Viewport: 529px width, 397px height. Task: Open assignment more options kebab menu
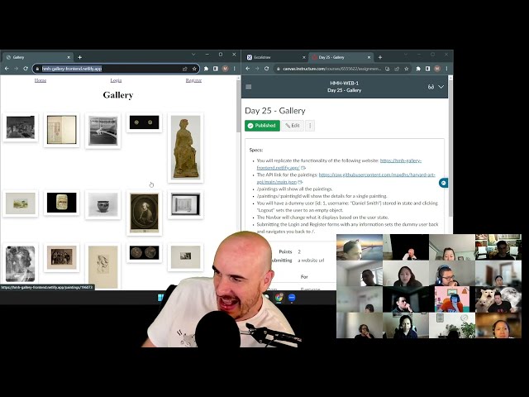click(310, 126)
